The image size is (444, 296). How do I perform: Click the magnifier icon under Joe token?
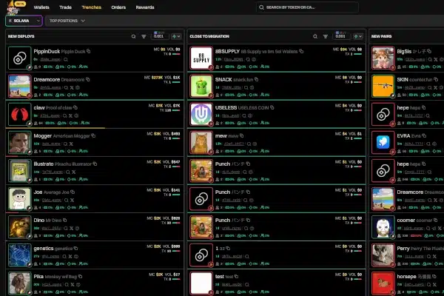[67, 198]
